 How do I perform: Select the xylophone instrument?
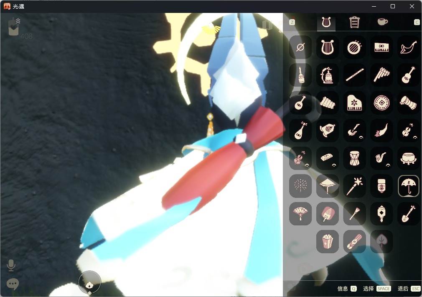[327, 103]
